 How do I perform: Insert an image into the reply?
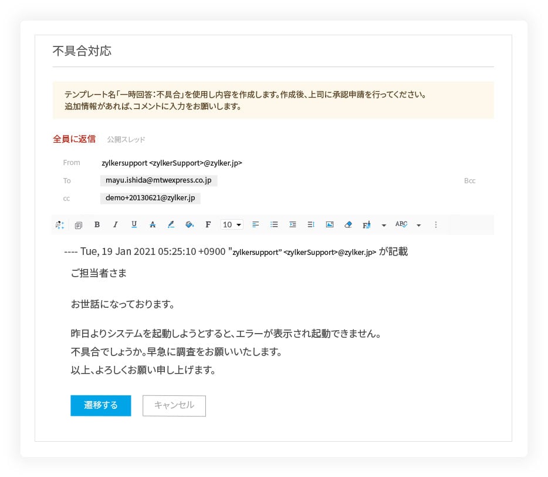coord(330,224)
